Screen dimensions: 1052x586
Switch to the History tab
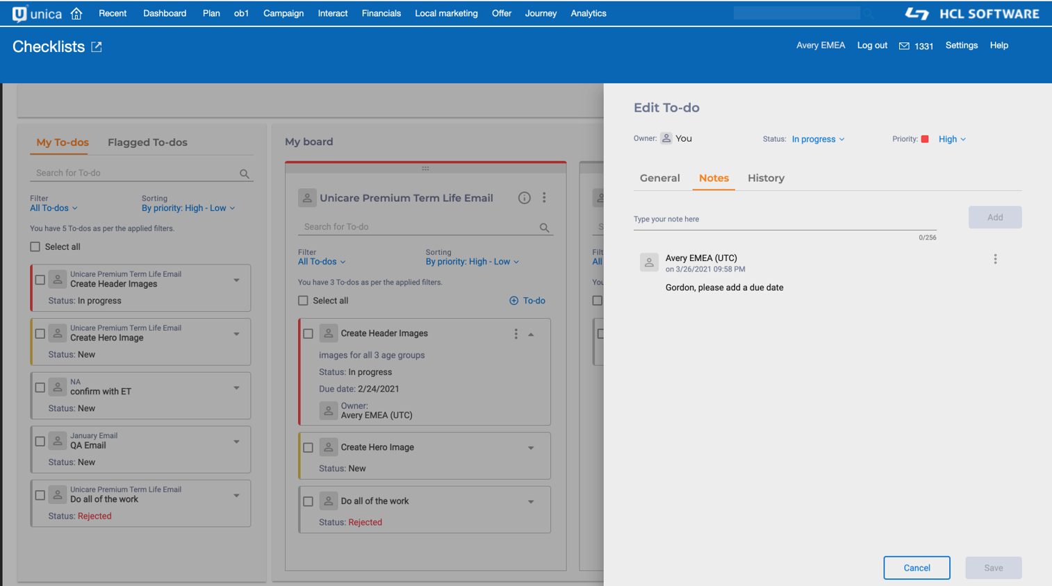(x=766, y=178)
